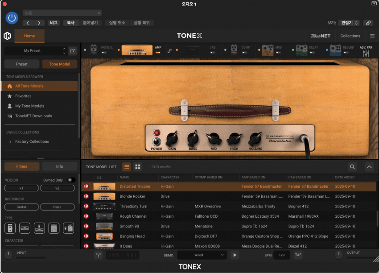This screenshot has width=379, height=273.
Task: Select the AMP module thumbnail
Action: [137, 50]
